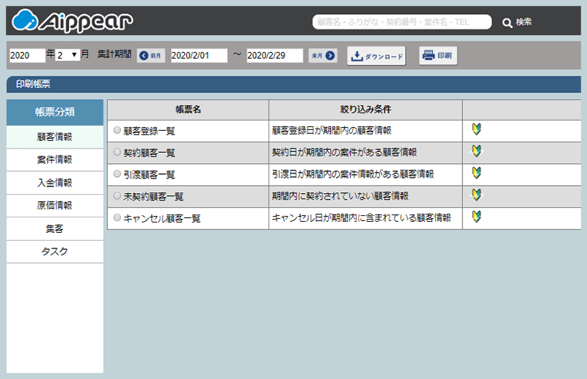Open 案件情報 category in sidebar
Image resolution: width=587 pixels, height=379 pixels.
54,160
